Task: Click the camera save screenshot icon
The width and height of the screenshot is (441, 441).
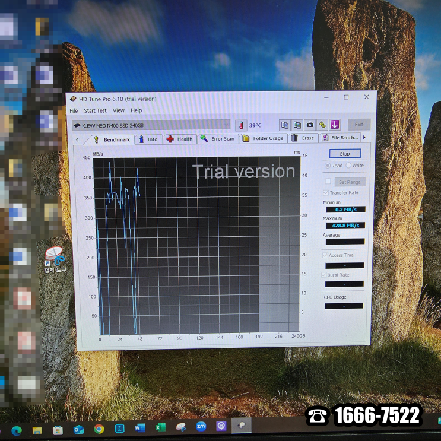Action: point(310,125)
